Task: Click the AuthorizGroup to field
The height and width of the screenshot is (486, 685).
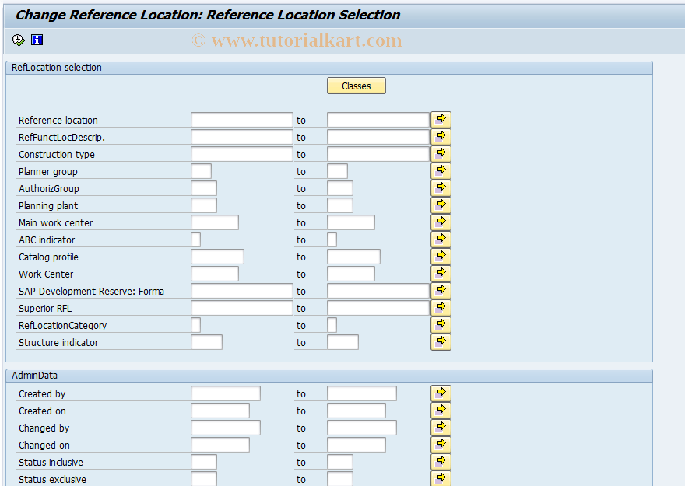Action: [x=339, y=187]
